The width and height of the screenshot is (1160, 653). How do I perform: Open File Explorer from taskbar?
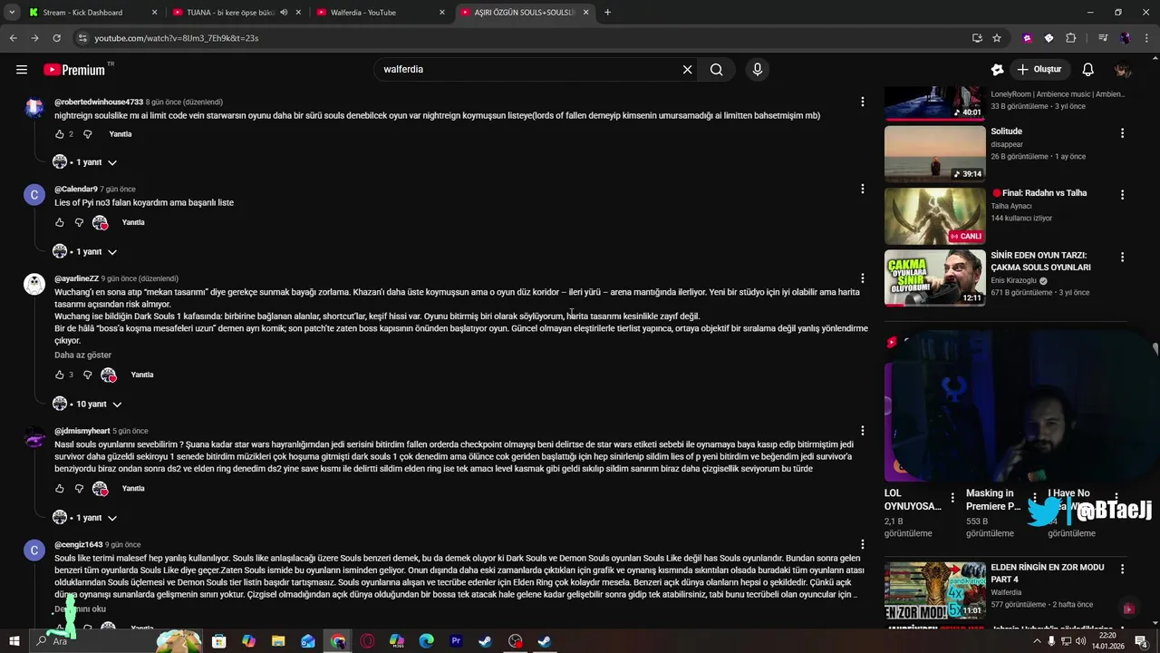click(x=278, y=641)
